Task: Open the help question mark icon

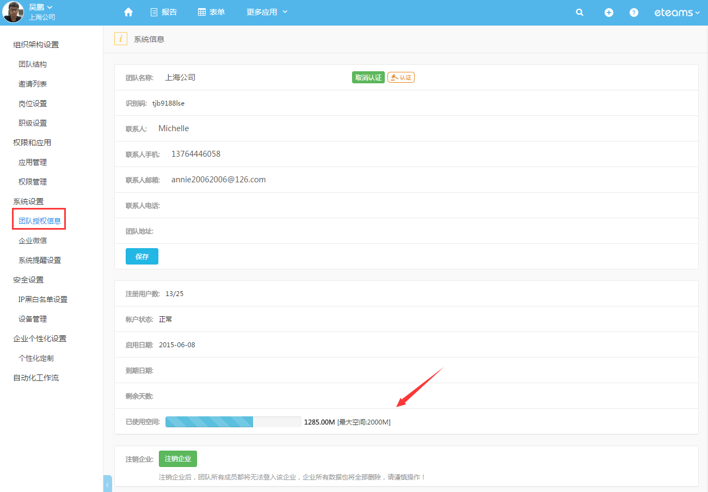Action: 634,12
